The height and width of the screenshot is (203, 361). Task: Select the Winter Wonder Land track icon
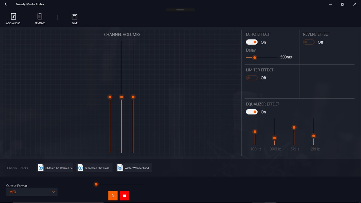(x=120, y=168)
